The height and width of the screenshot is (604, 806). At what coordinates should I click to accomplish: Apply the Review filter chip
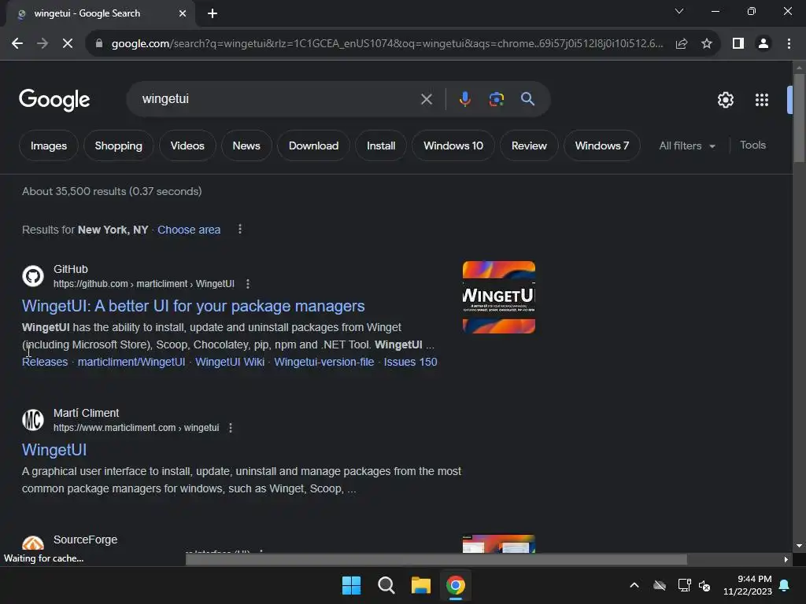click(529, 145)
